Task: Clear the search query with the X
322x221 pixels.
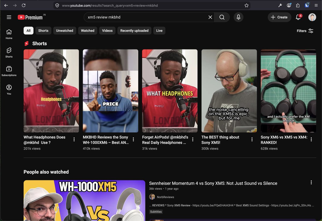Action: click(210, 17)
